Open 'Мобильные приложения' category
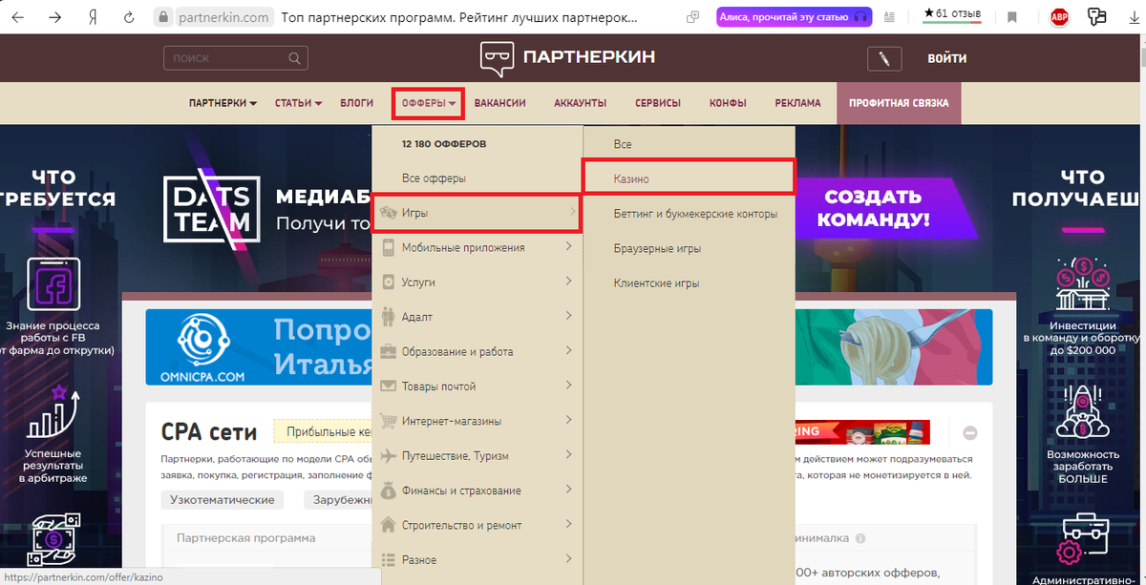Viewport: 1146px width, 585px height. pos(463,248)
